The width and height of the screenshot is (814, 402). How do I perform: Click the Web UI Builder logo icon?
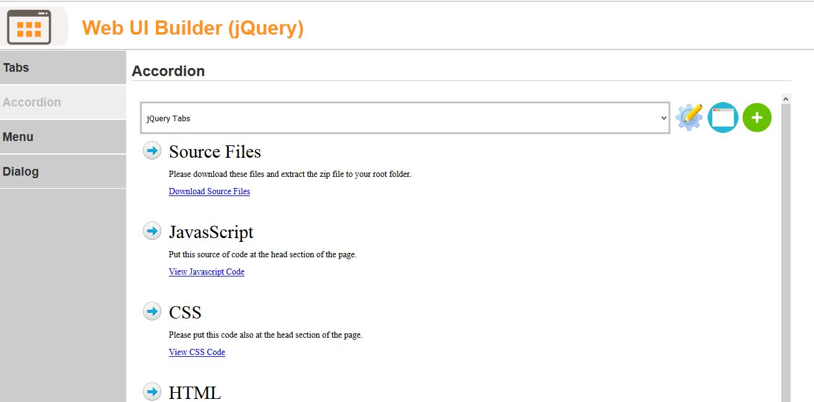pyautogui.click(x=29, y=27)
